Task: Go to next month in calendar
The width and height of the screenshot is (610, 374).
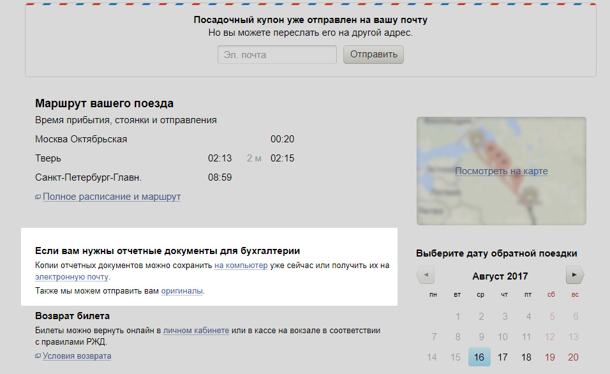Action: click(x=574, y=276)
